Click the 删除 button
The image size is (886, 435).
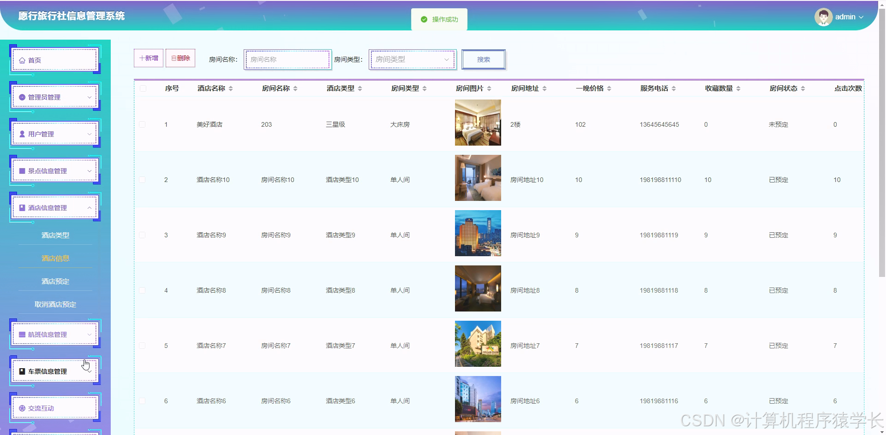pos(180,58)
